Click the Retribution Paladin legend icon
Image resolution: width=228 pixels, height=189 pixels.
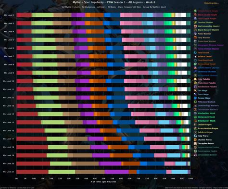195,87
